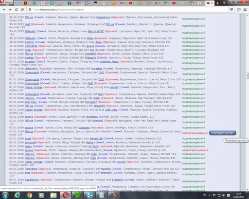Open MercuryDVZ user profile link
249x199 pixels.
[x=95, y=31]
